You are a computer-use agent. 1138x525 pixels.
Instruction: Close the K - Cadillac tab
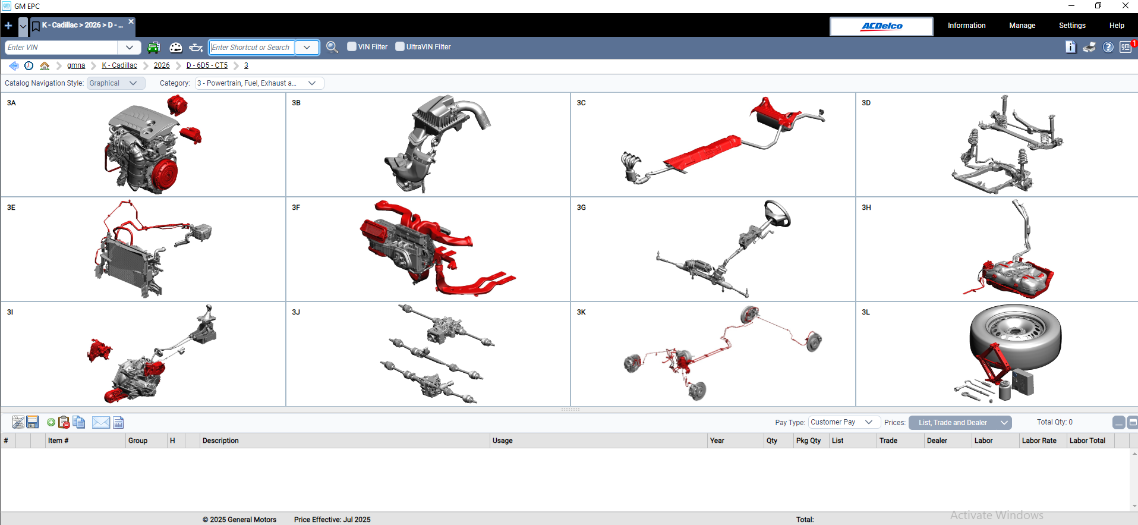point(131,21)
